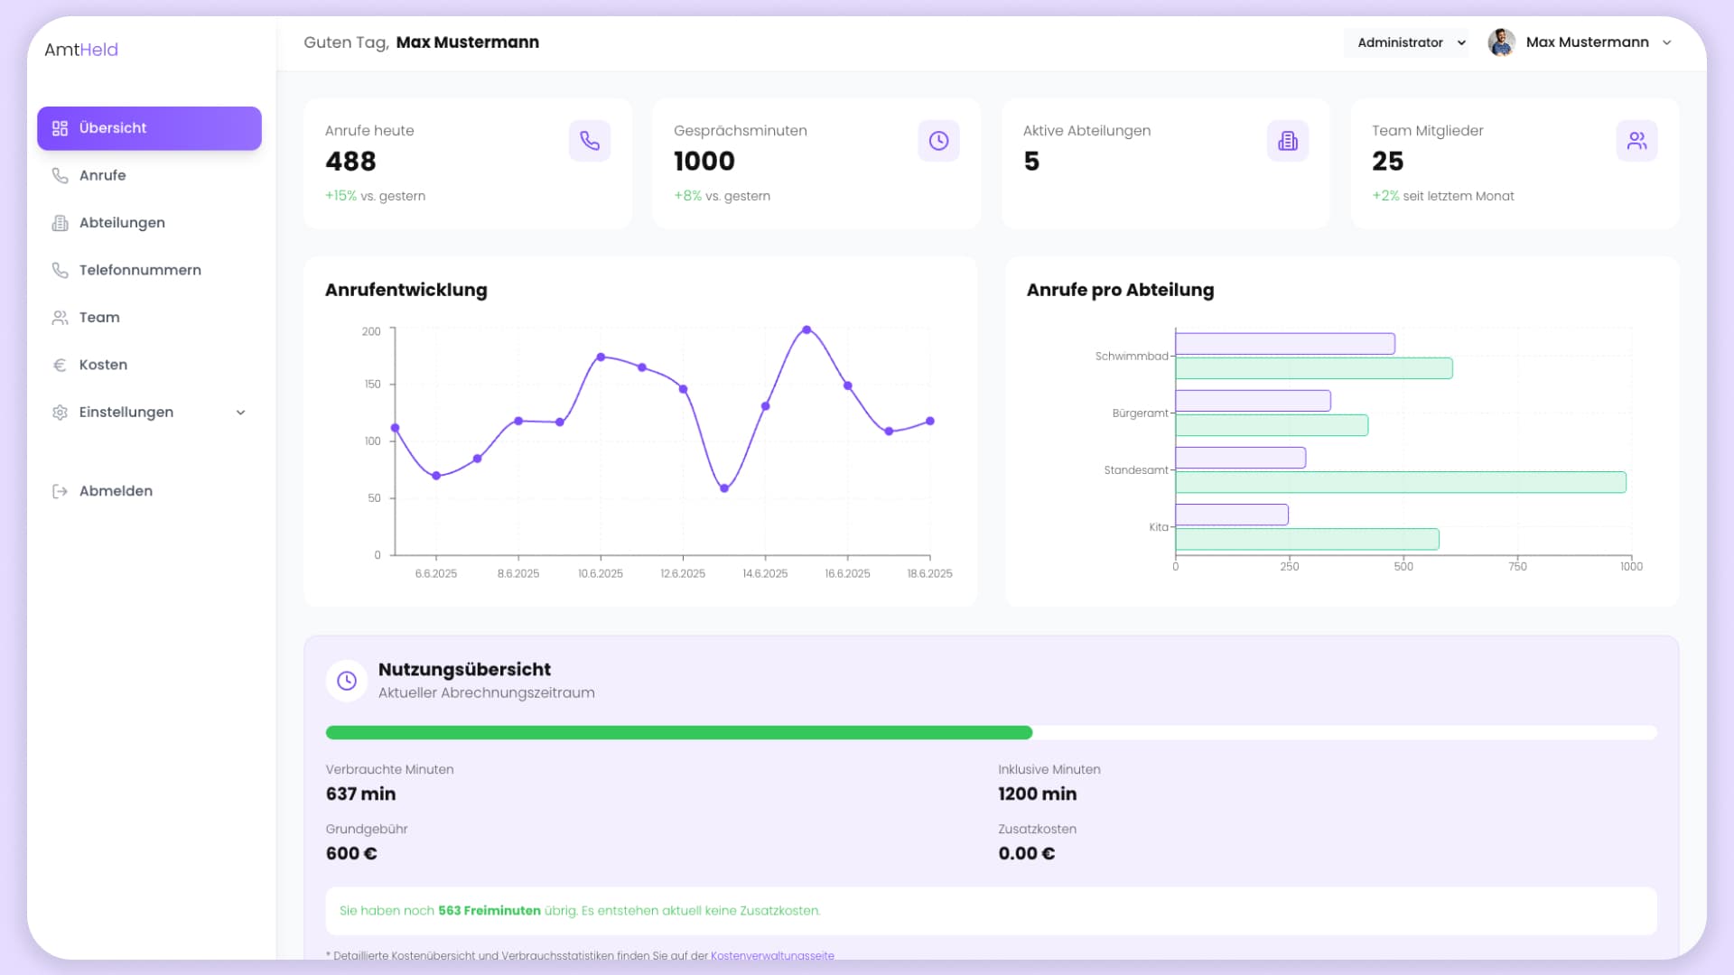Click the Max Mustermann profile avatar
Screen dimensions: 1734x975
pos(1501,42)
